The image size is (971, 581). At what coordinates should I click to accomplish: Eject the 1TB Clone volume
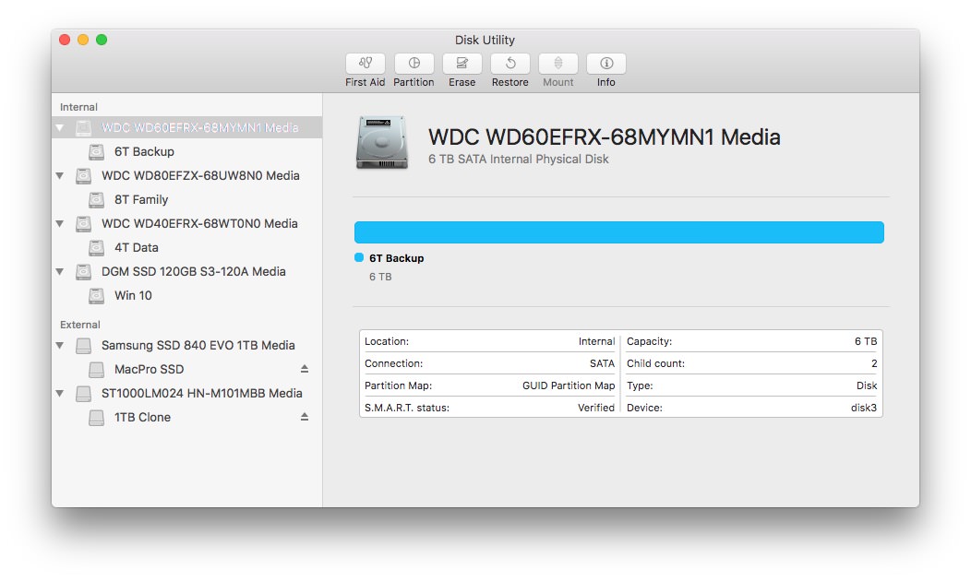click(x=304, y=417)
